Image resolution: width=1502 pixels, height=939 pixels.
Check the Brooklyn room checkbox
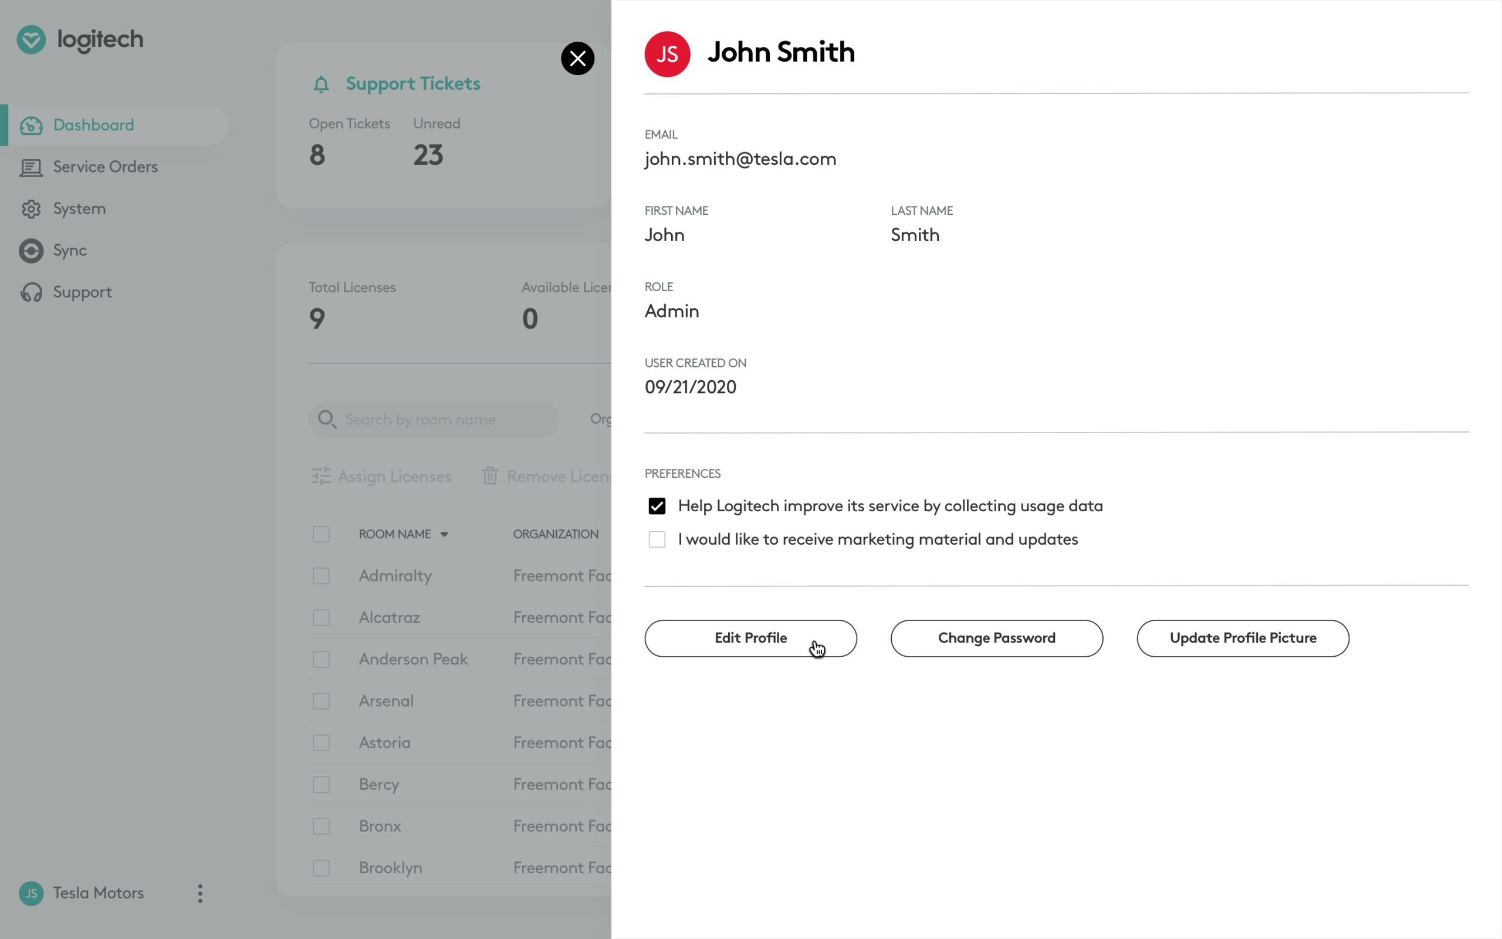321,867
